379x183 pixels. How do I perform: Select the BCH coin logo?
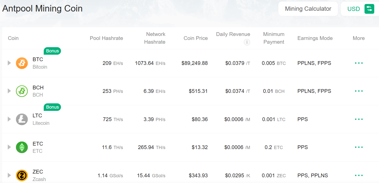[x=22, y=91]
